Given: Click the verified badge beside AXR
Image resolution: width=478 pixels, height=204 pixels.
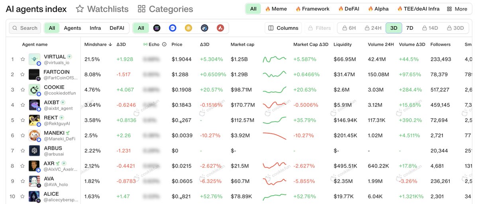Looking at the screenshot, I should pyautogui.click(x=64, y=164).
